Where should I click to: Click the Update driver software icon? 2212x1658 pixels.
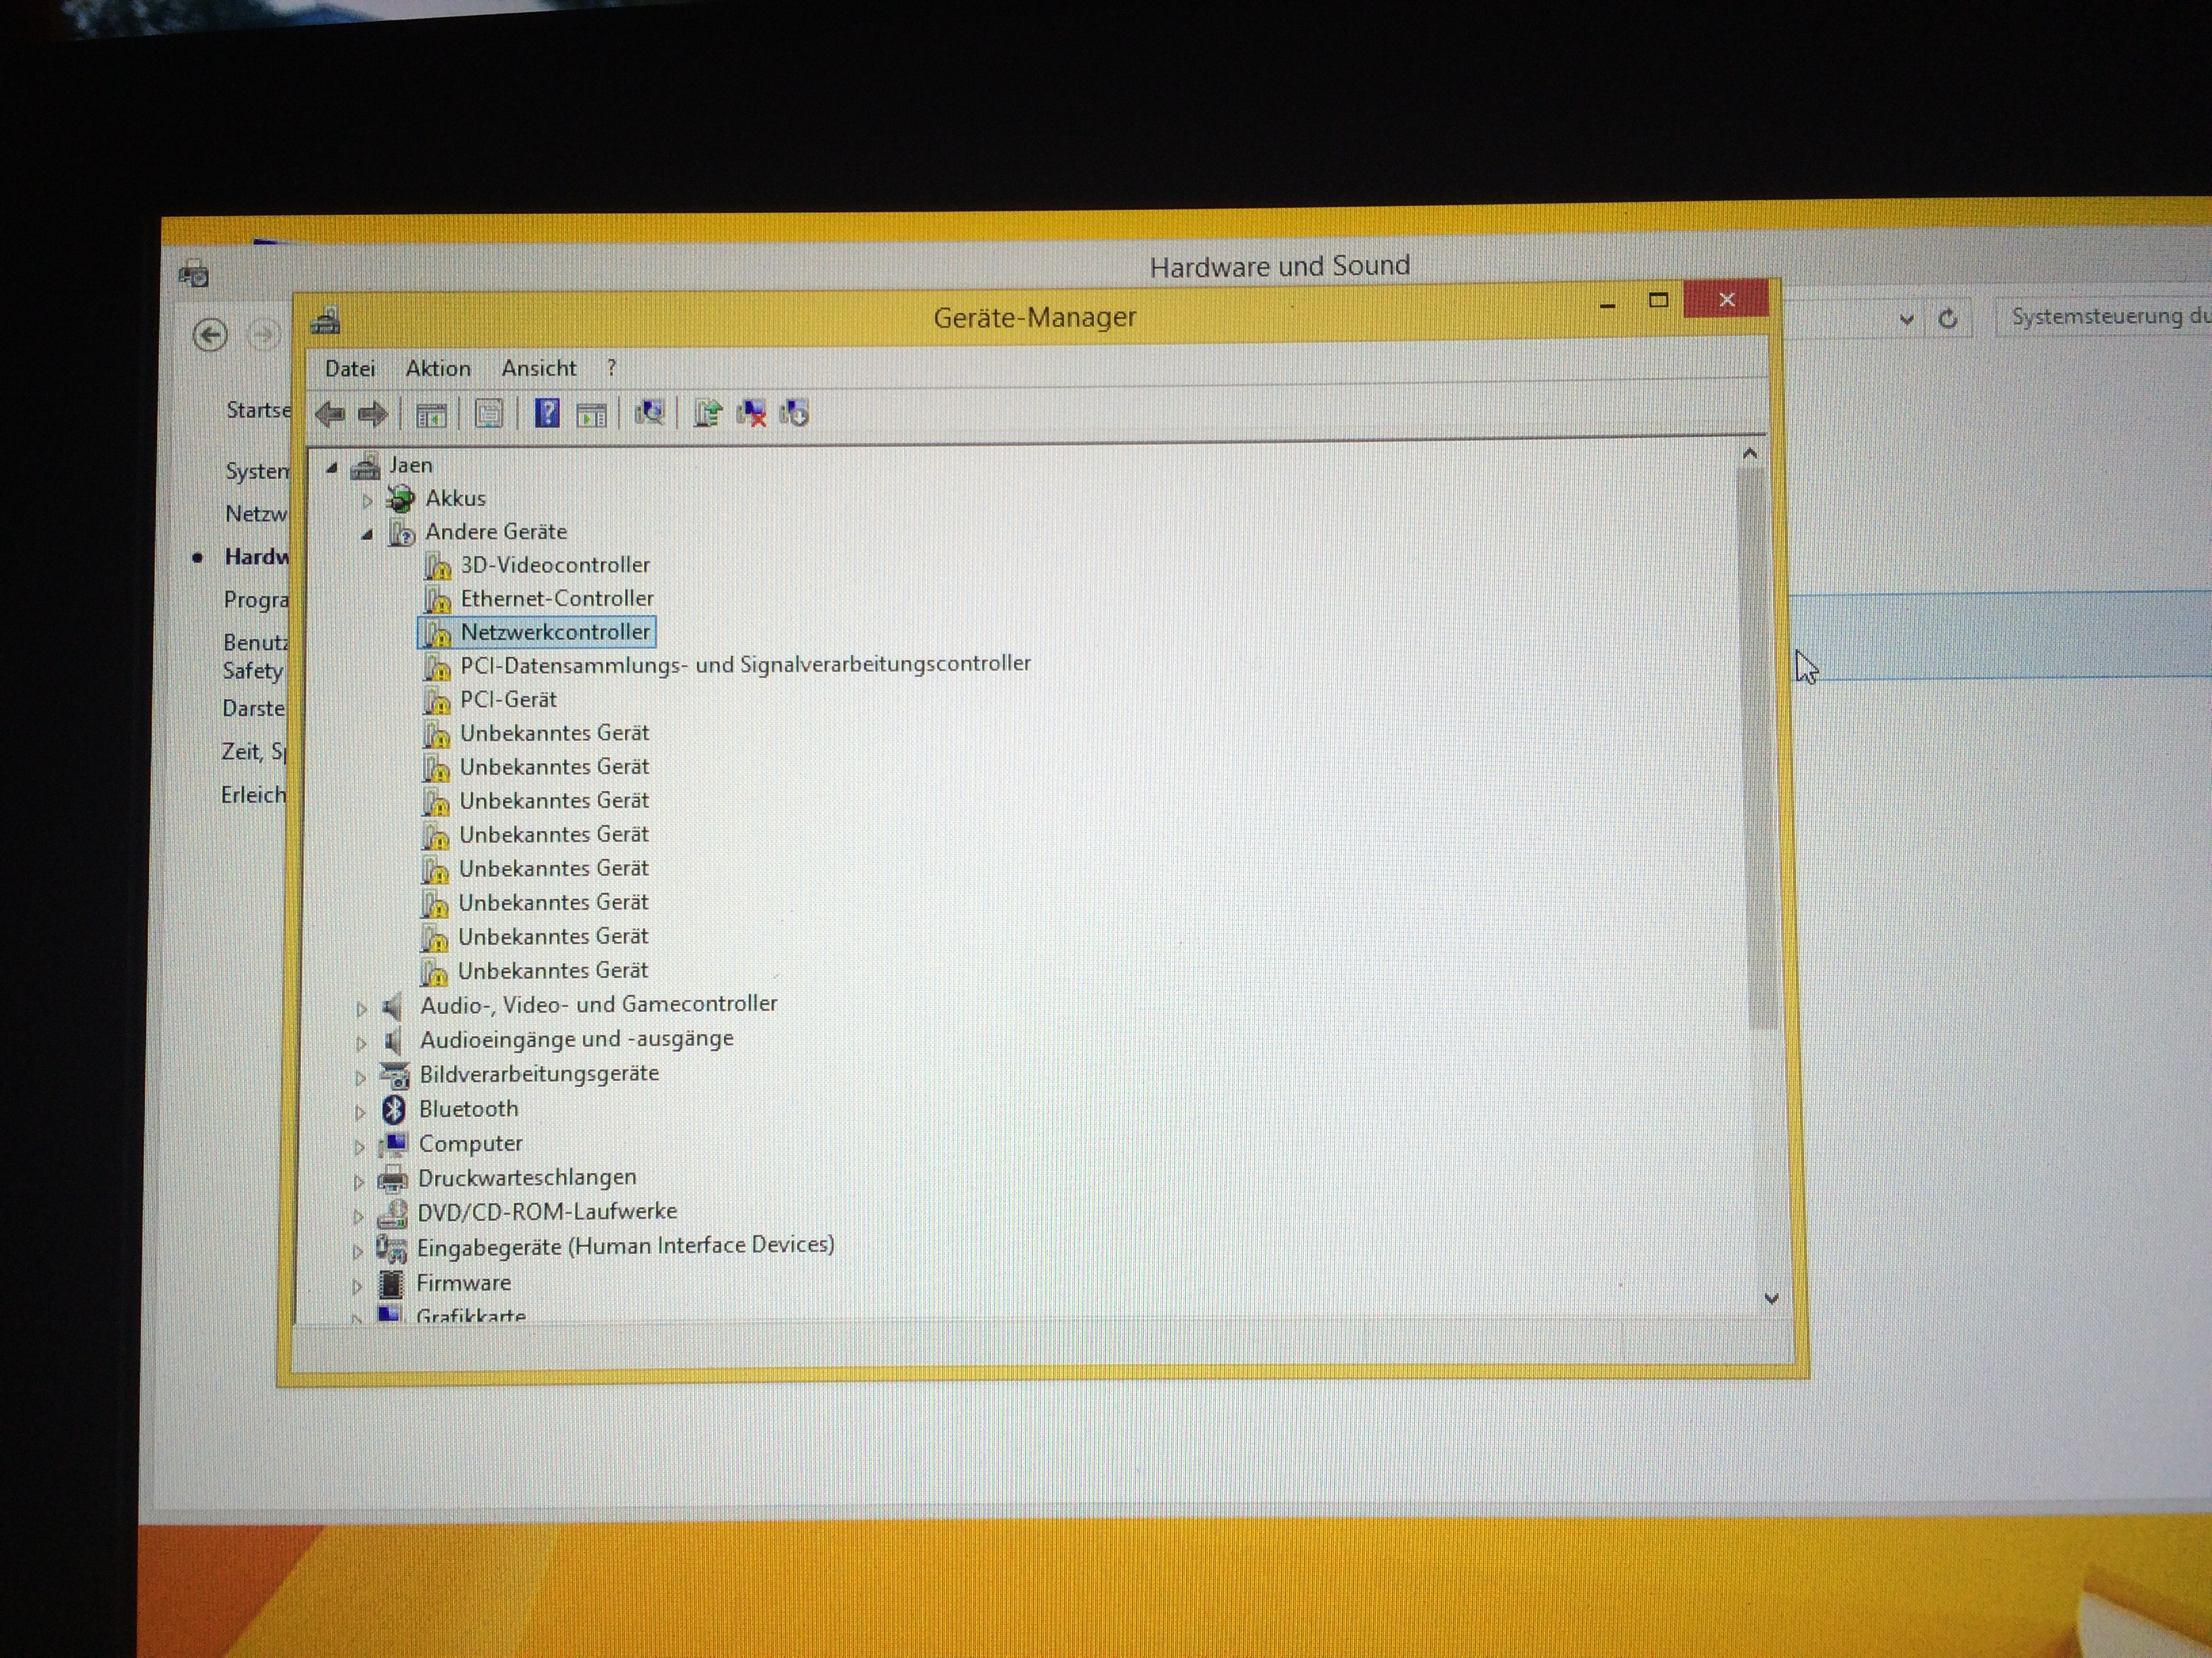pyautogui.click(x=707, y=412)
